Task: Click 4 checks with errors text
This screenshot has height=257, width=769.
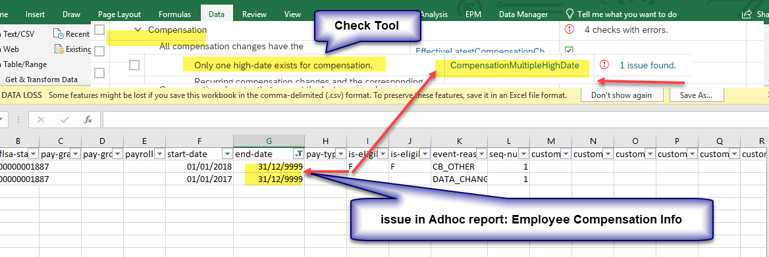Action: pyautogui.click(x=626, y=30)
